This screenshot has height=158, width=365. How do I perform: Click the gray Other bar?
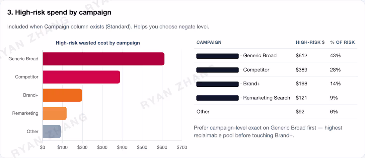pyautogui.click(x=52, y=131)
